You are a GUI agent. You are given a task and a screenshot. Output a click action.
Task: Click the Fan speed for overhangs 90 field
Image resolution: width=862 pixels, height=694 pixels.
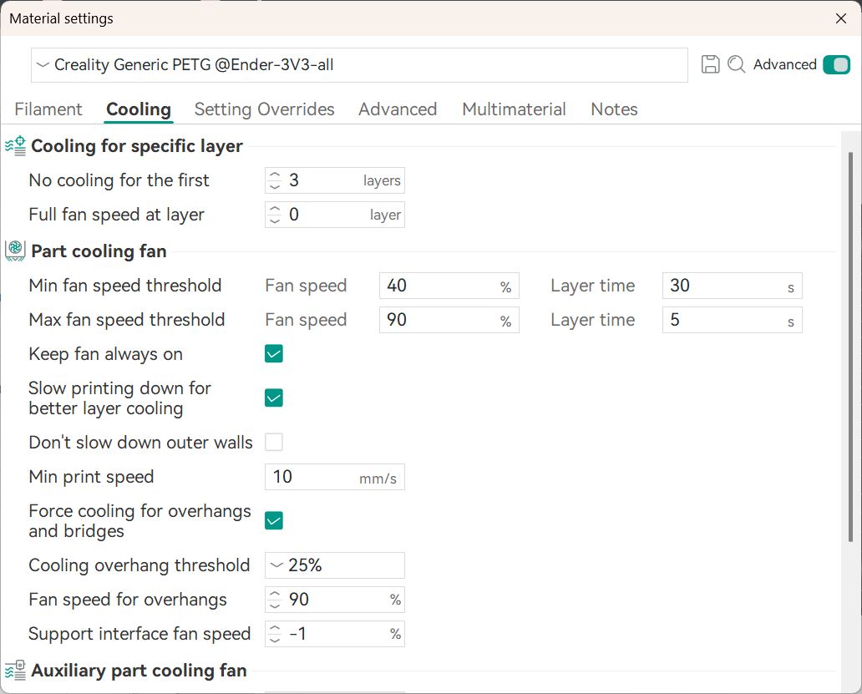(335, 600)
